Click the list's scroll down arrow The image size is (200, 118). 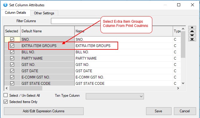tap(183, 83)
